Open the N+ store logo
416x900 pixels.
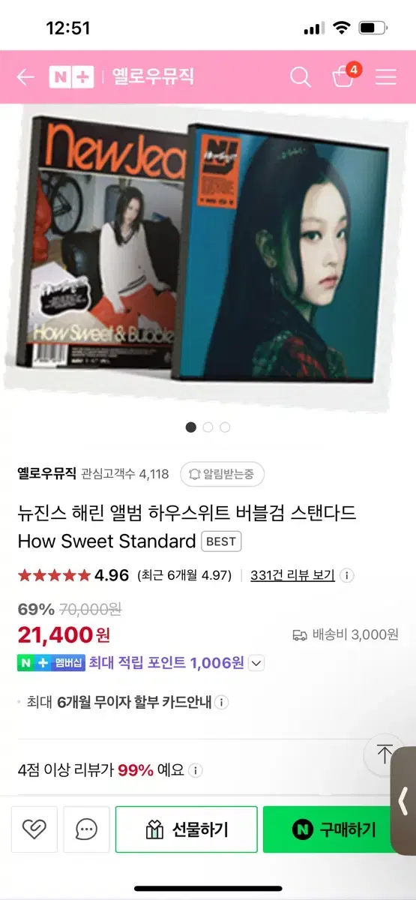pyautogui.click(x=71, y=76)
